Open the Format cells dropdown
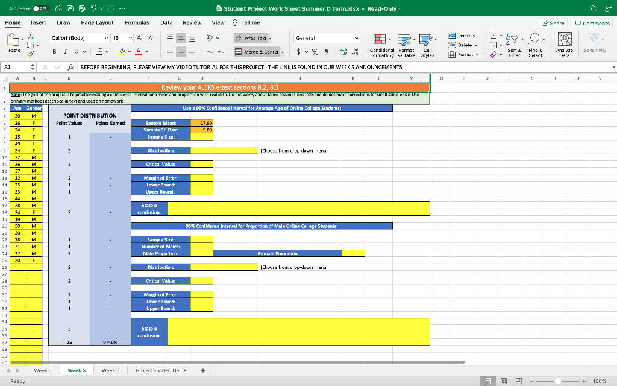 pyautogui.click(x=464, y=54)
